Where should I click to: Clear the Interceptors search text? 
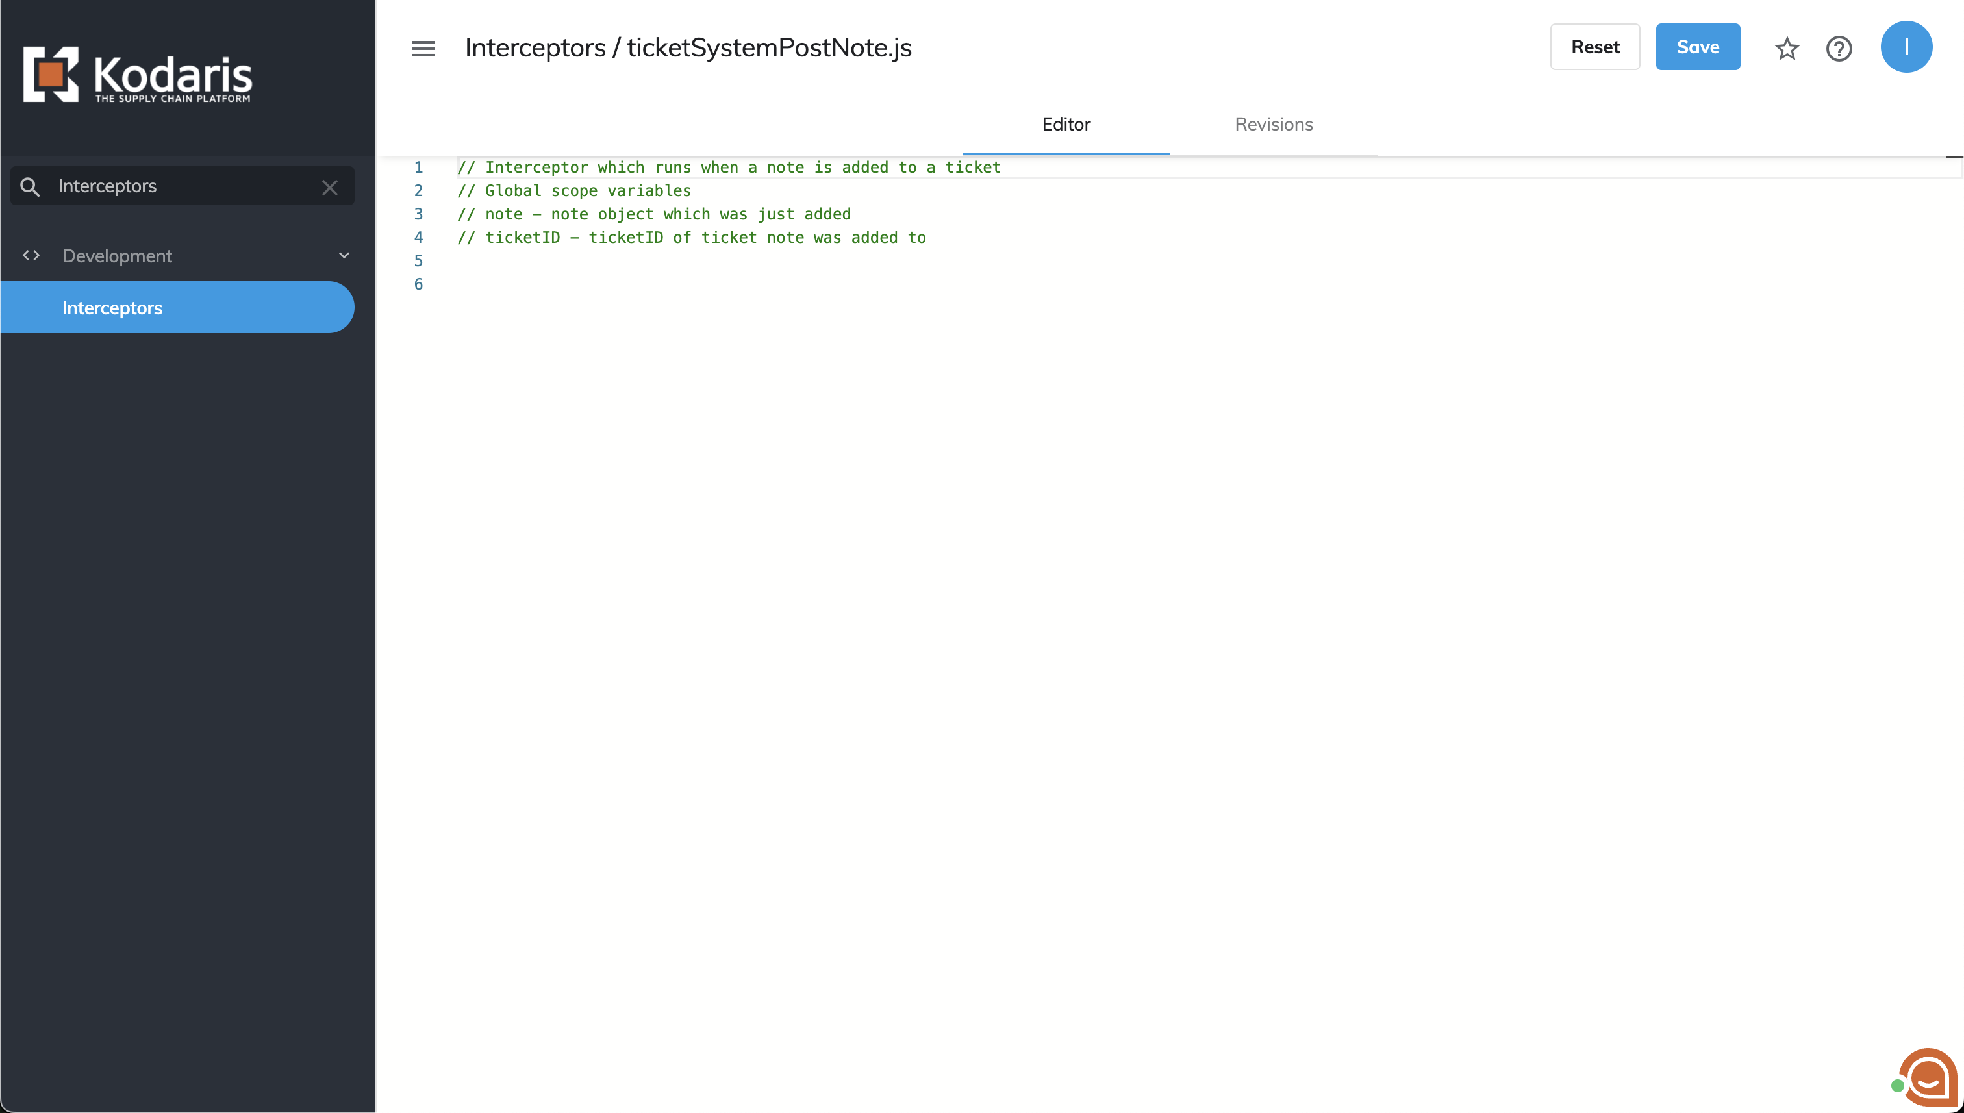329,187
